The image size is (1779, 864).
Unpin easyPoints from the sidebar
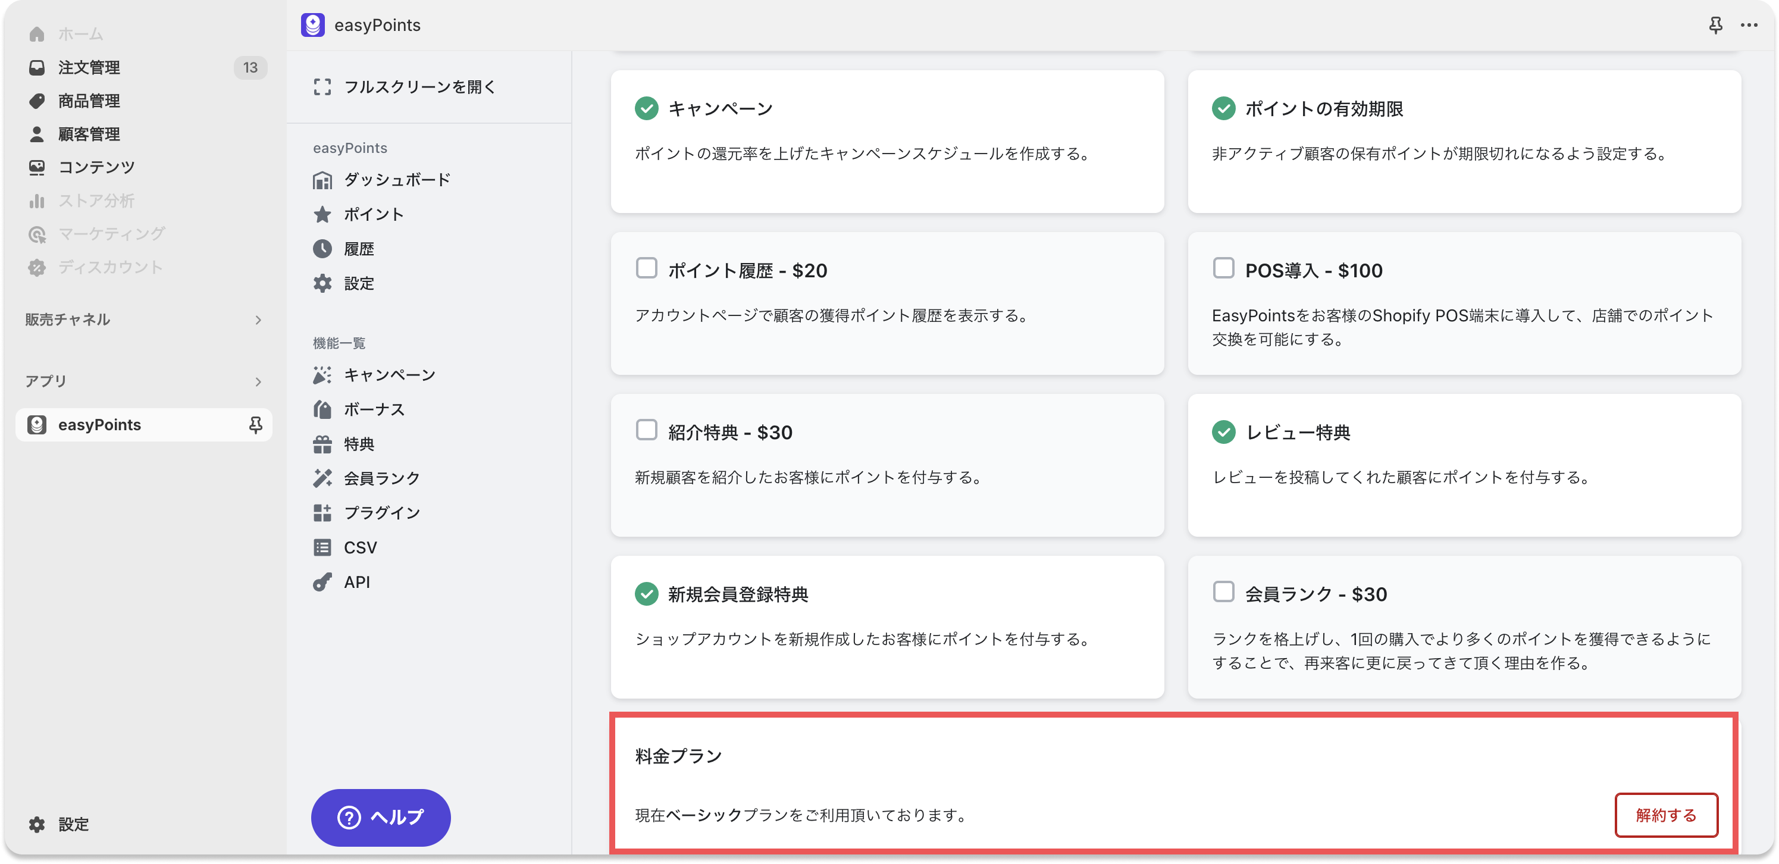255,424
